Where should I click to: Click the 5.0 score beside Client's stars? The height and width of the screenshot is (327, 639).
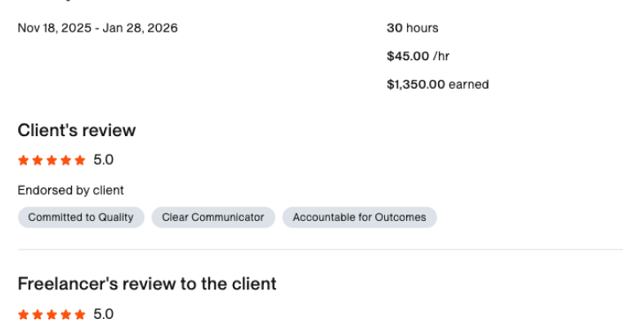pyautogui.click(x=104, y=160)
